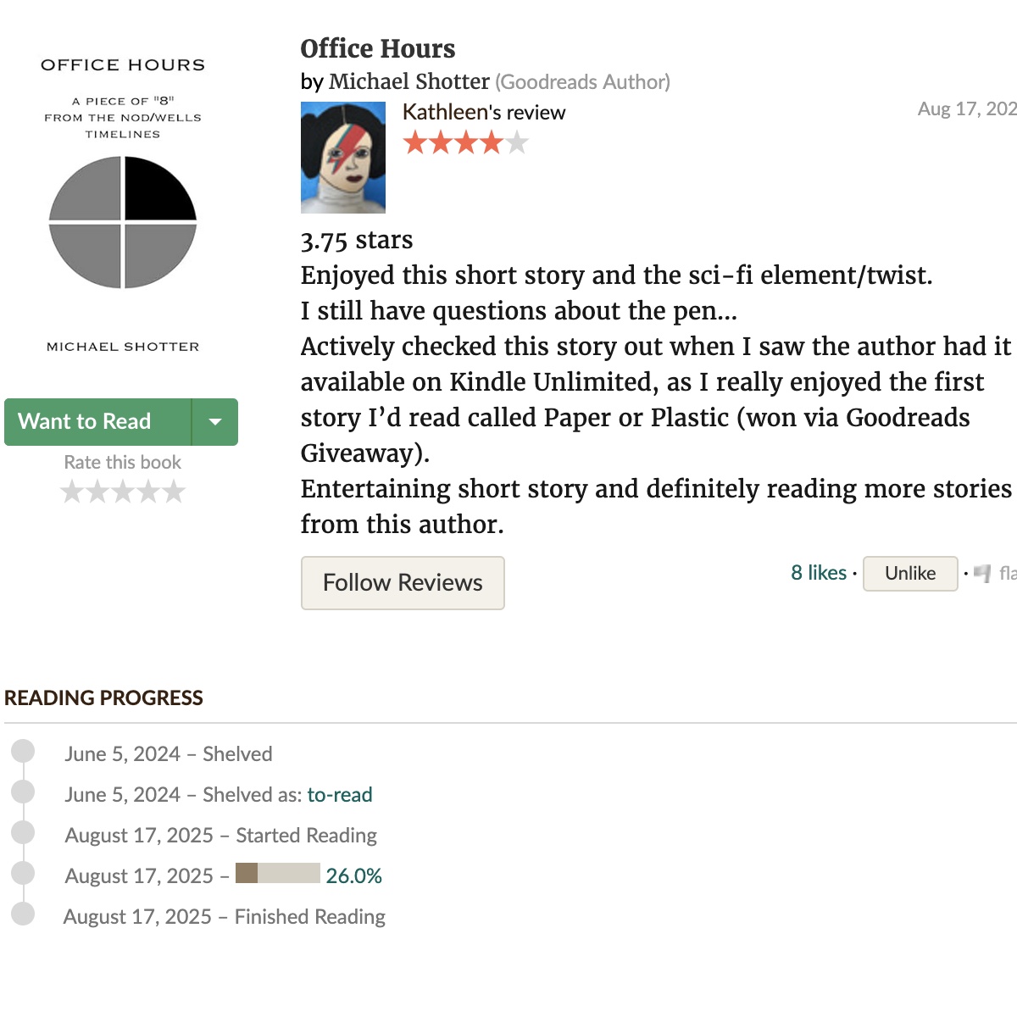Click the Follow Reviews button
The height and width of the screenshot is (1017, 1017).
(402, 583)
